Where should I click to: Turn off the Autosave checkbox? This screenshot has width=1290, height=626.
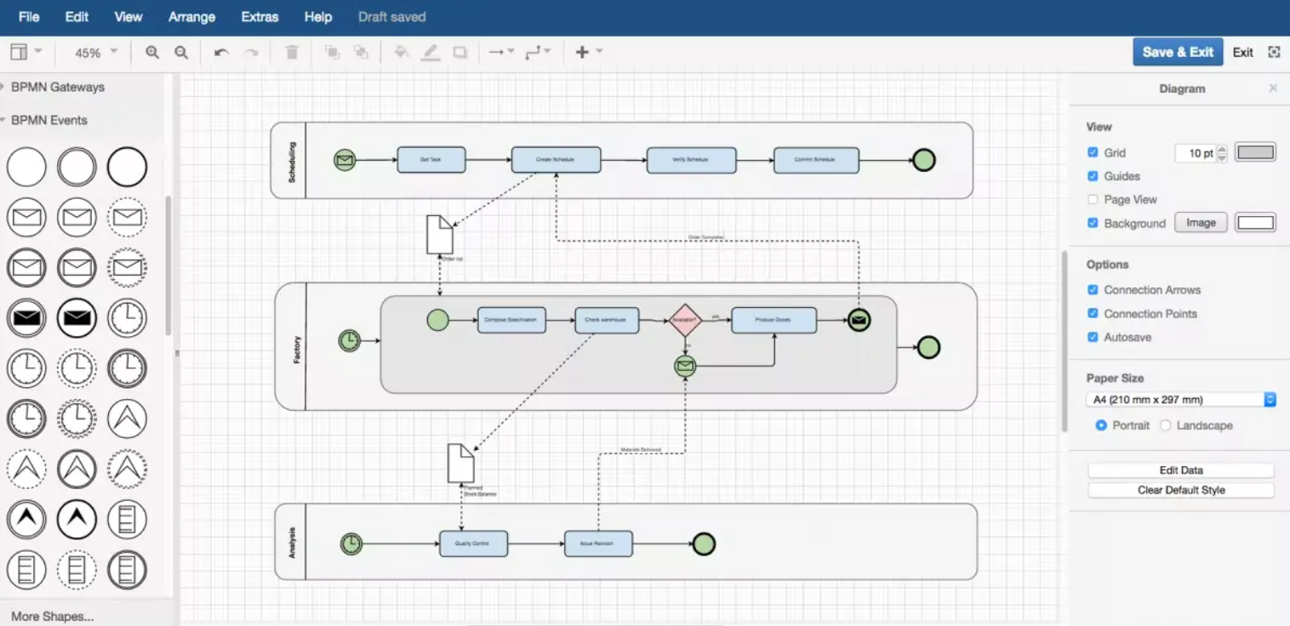point(1093,338)
